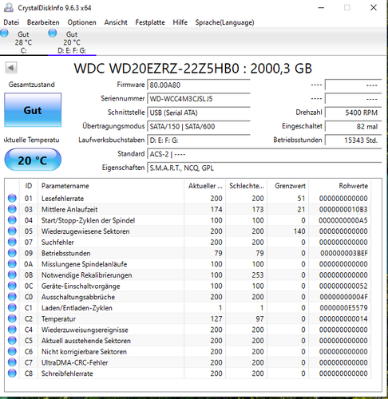The image size is (388, 399).
Task: Select threshold value 140 of Wiederzugewiesene Sektoren
Action: [x=299, y=231]
